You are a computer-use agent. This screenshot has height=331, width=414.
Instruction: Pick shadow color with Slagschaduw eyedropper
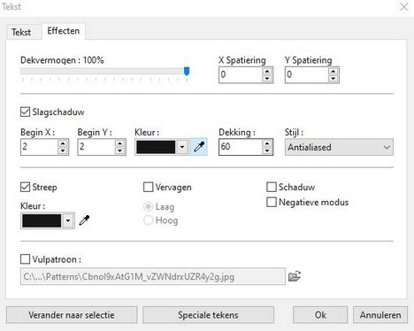(199, 147)
